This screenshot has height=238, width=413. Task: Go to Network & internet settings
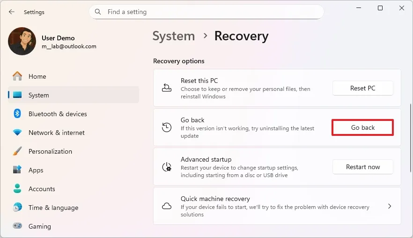[x=74, y=132]
